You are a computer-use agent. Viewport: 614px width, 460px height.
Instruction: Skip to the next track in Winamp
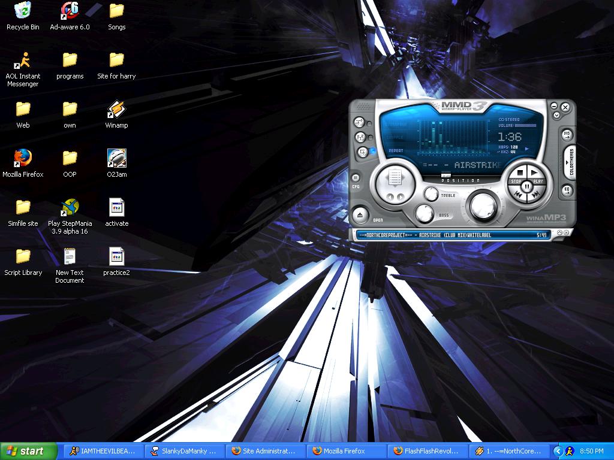click(536, 194)
